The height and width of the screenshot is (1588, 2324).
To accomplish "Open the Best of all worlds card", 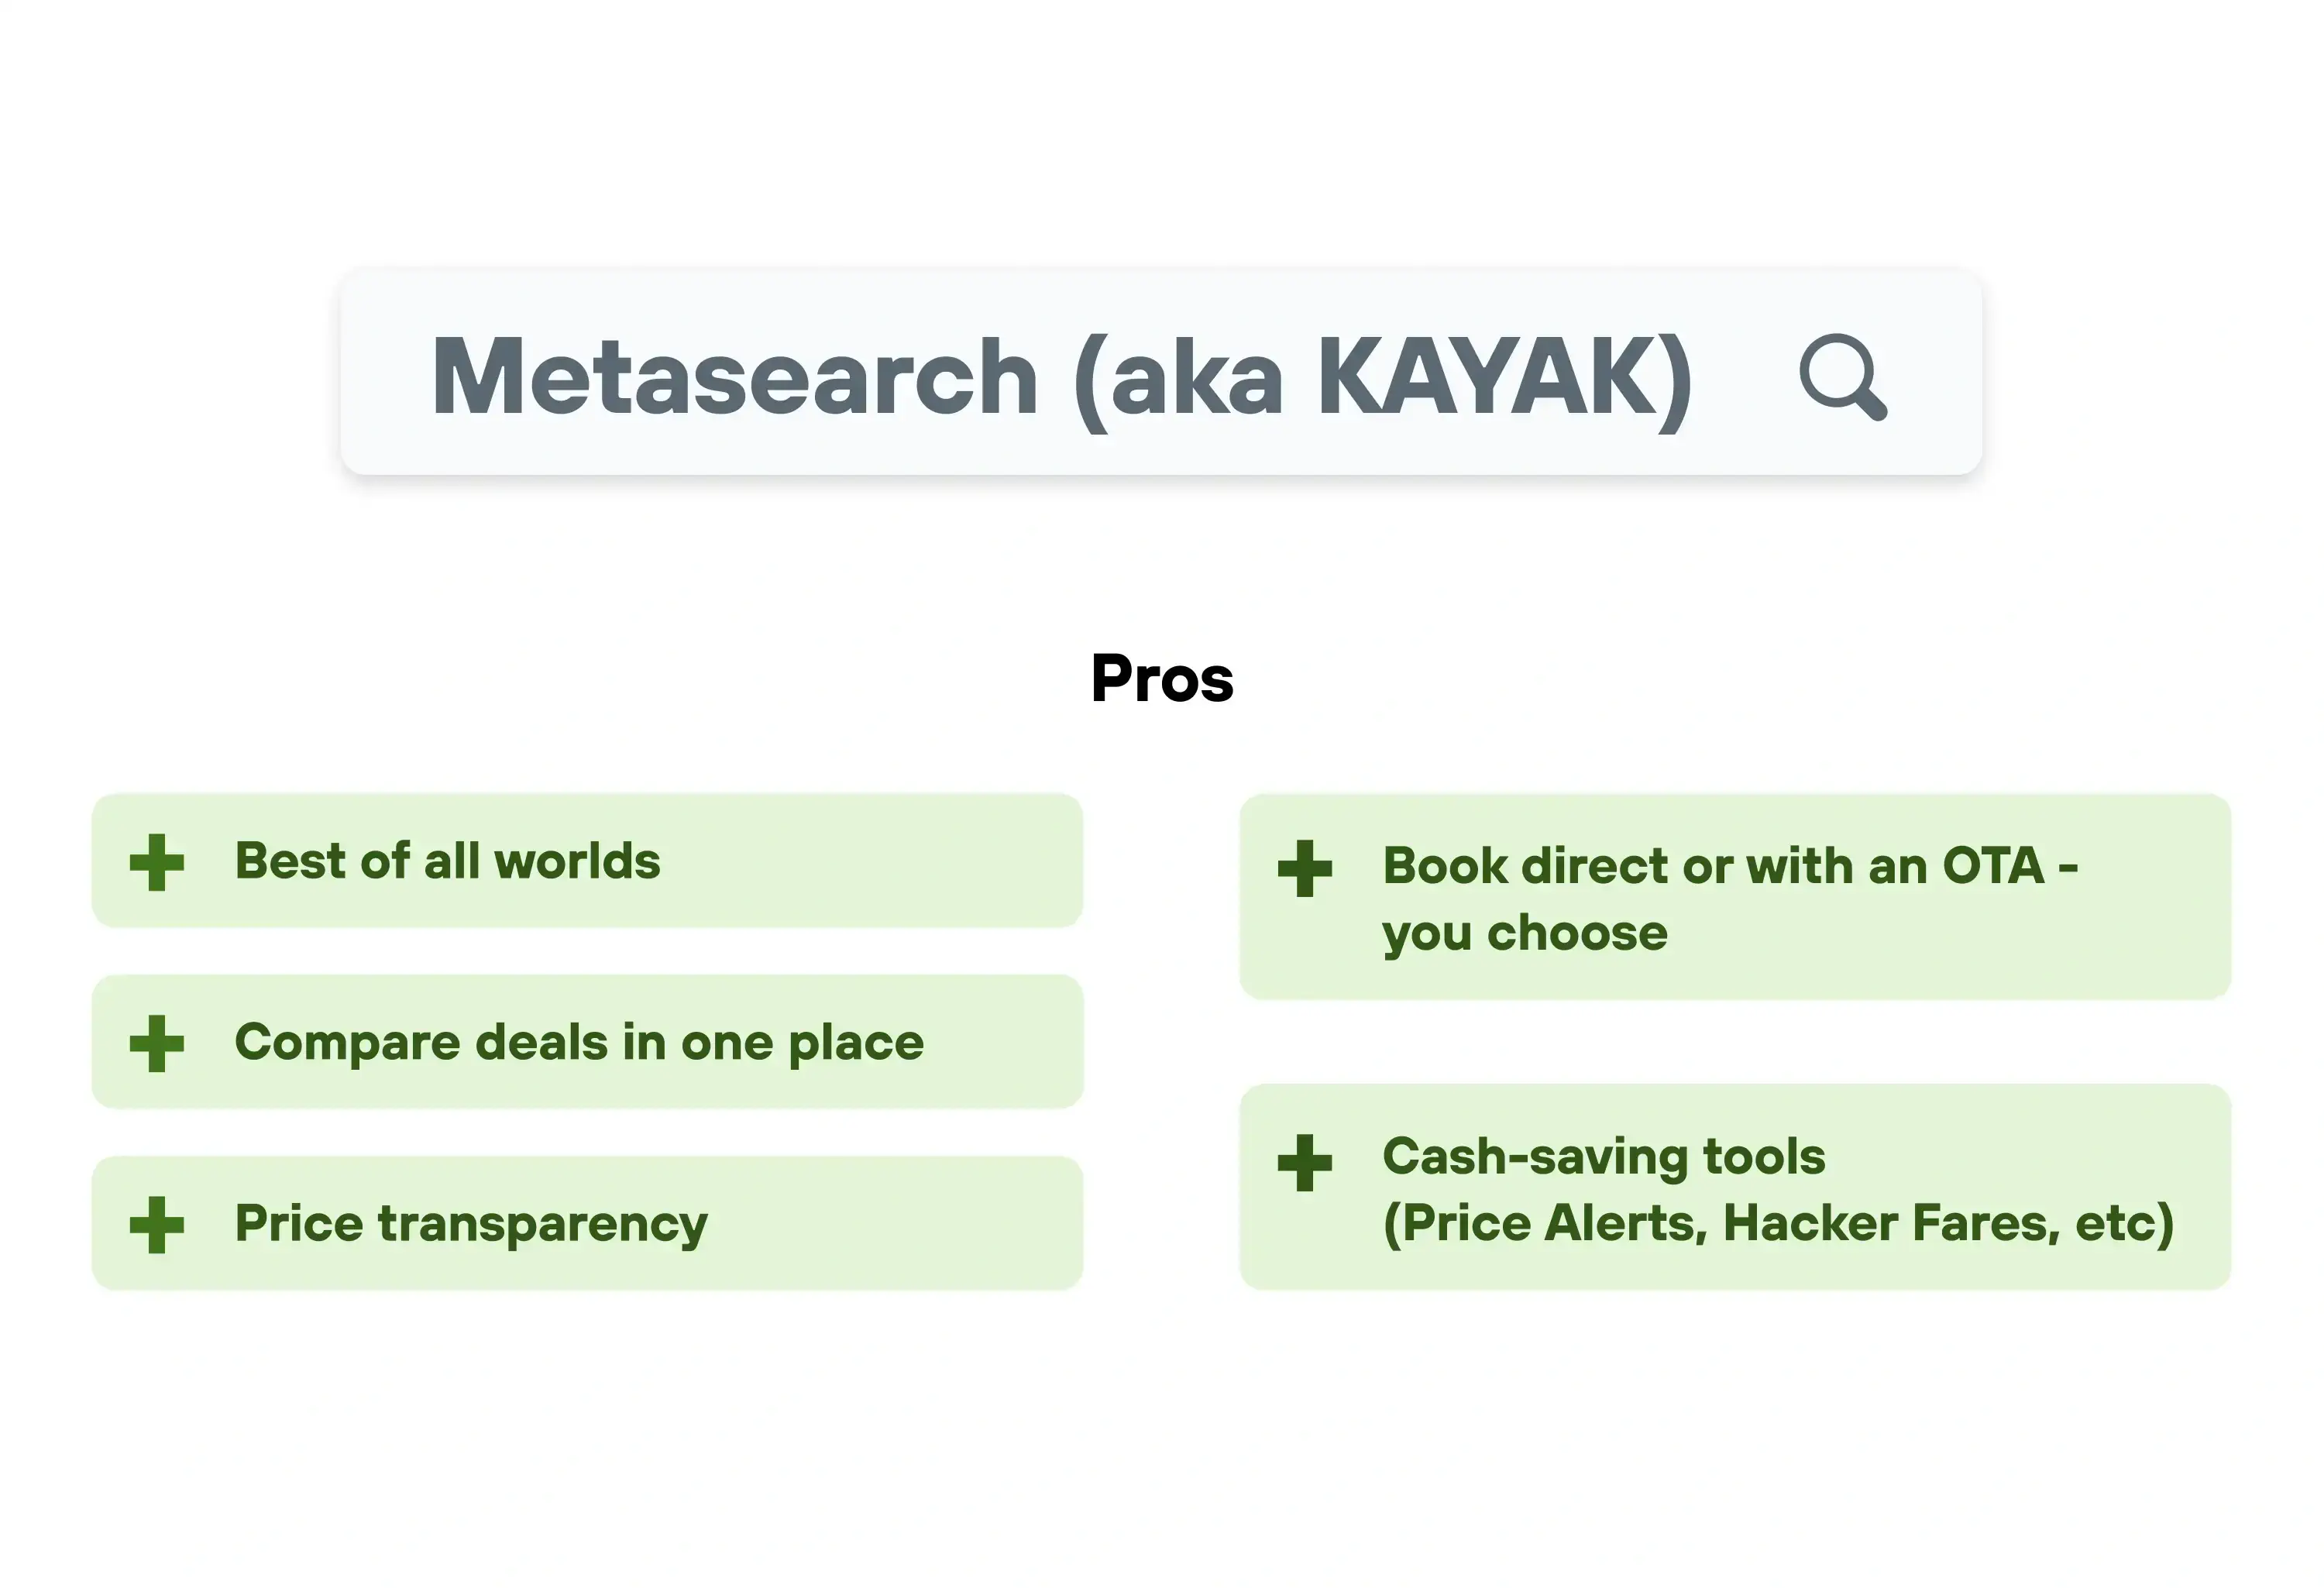I will click(587, 861).
